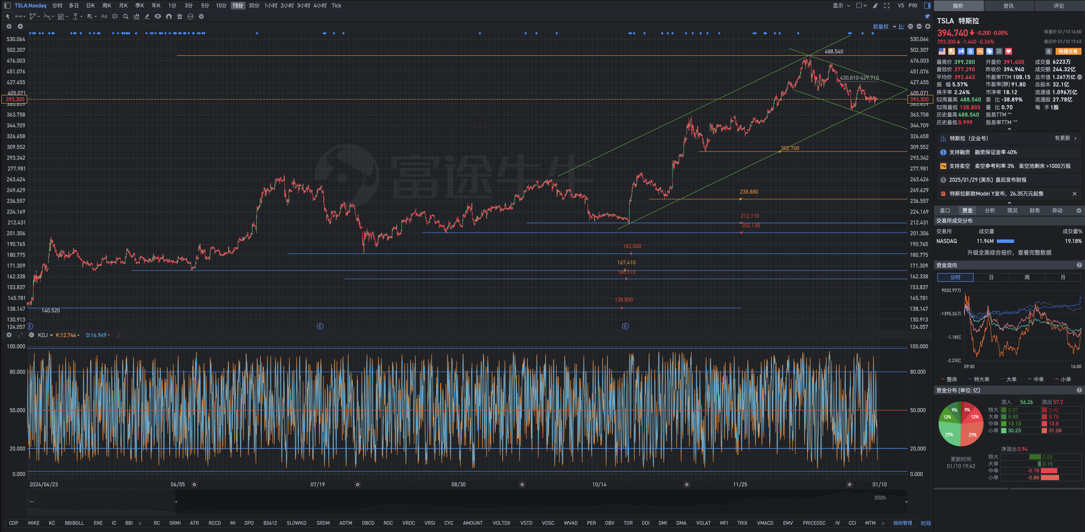Click the paintbrush theme icon
Screen dimensions: 1085x532
click(875, 6)
